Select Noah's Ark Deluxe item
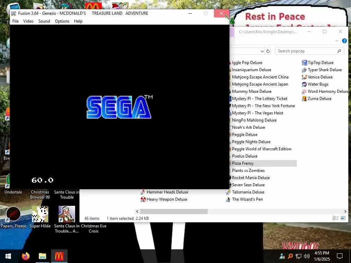This screenshot has width=351, height=263. [248, 127]
